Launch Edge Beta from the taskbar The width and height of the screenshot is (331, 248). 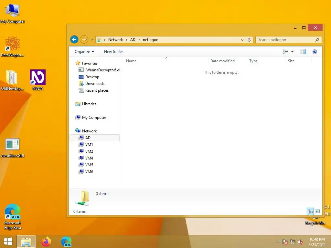(x=66, y=242)
